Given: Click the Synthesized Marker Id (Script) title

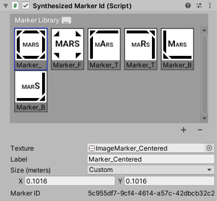Looking at the screenshot, I should coord(82,6).
